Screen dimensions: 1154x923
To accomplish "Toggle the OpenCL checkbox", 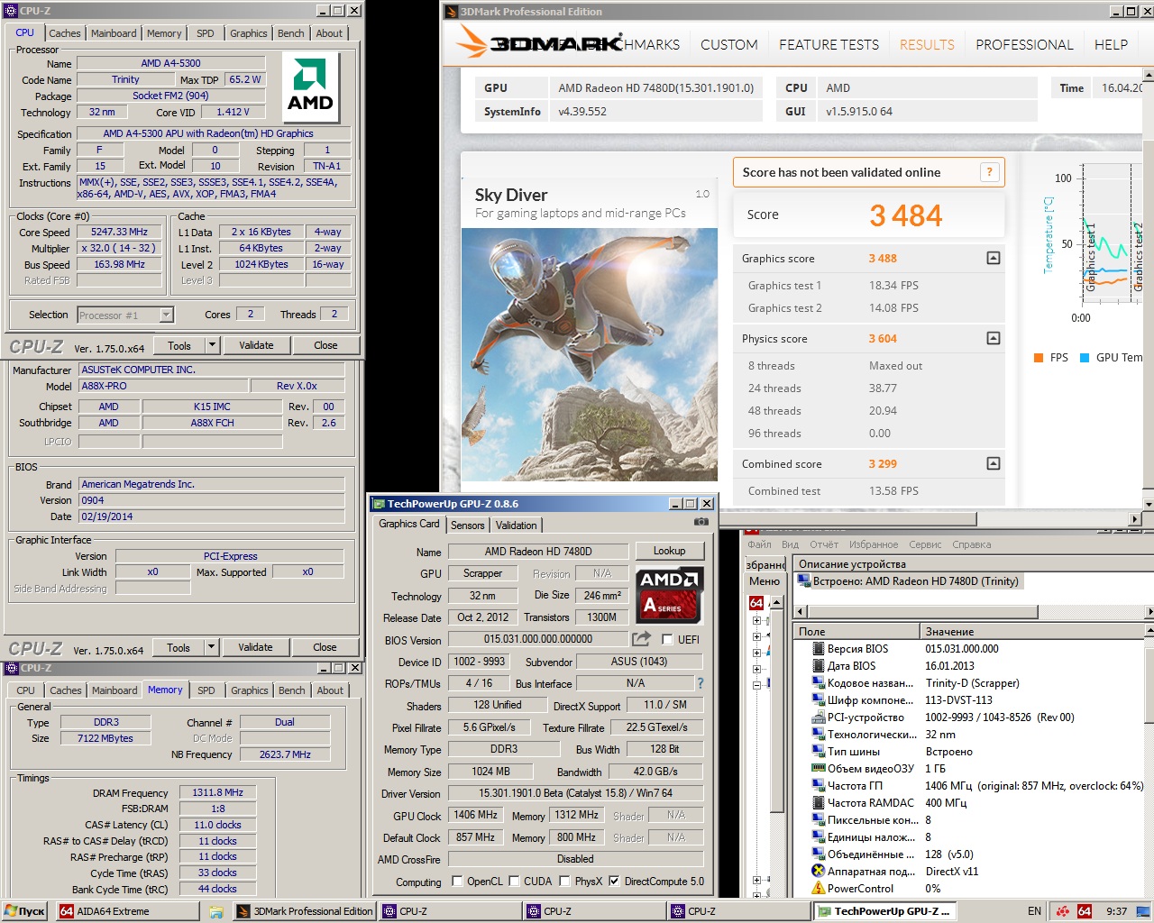I will point(457,882).
